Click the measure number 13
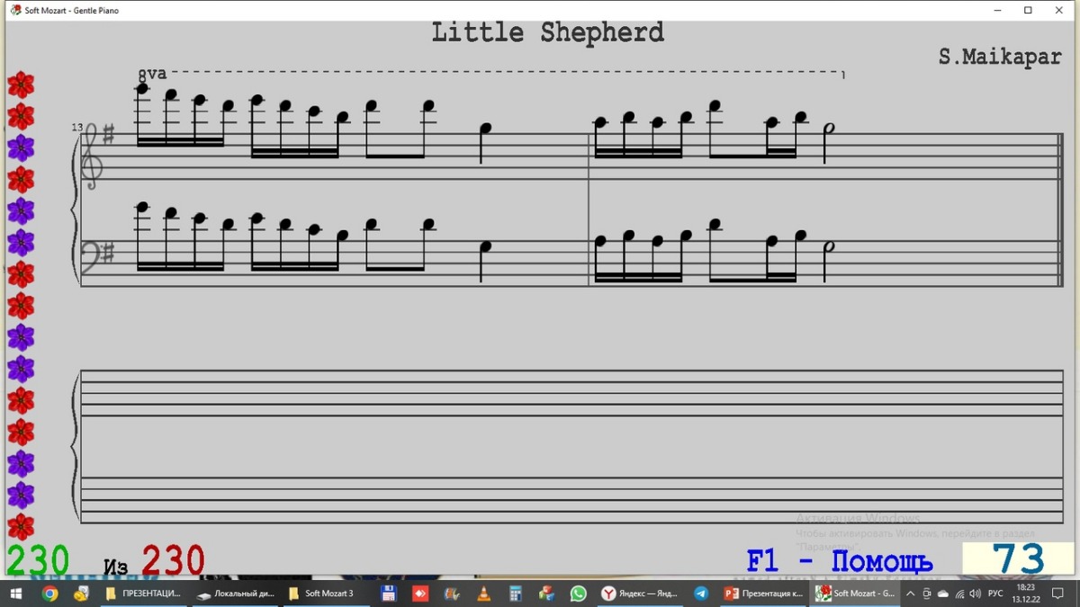Viewport: 1080px width, 607px height. click(78, 128)
